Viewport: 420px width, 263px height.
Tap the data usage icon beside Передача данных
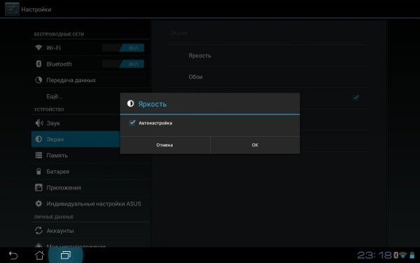click(38, 80)
